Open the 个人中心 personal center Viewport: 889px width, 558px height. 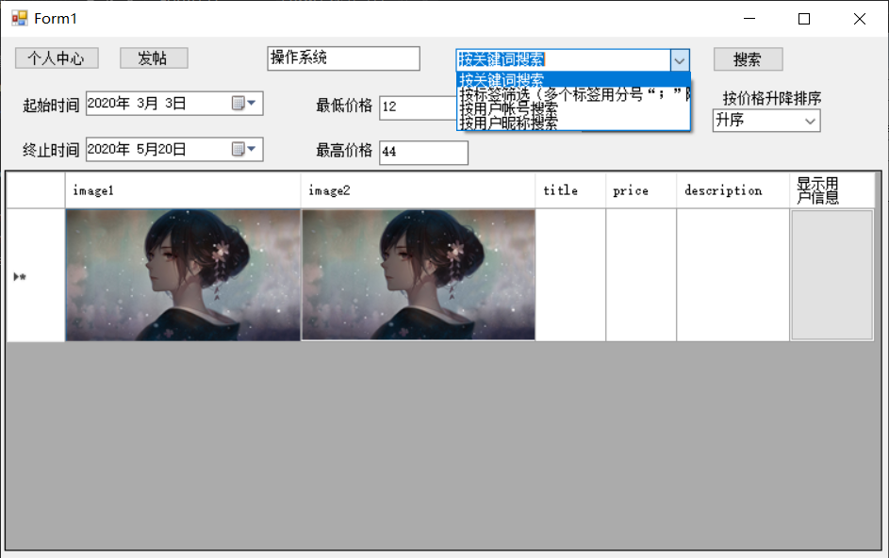[57, 57]
